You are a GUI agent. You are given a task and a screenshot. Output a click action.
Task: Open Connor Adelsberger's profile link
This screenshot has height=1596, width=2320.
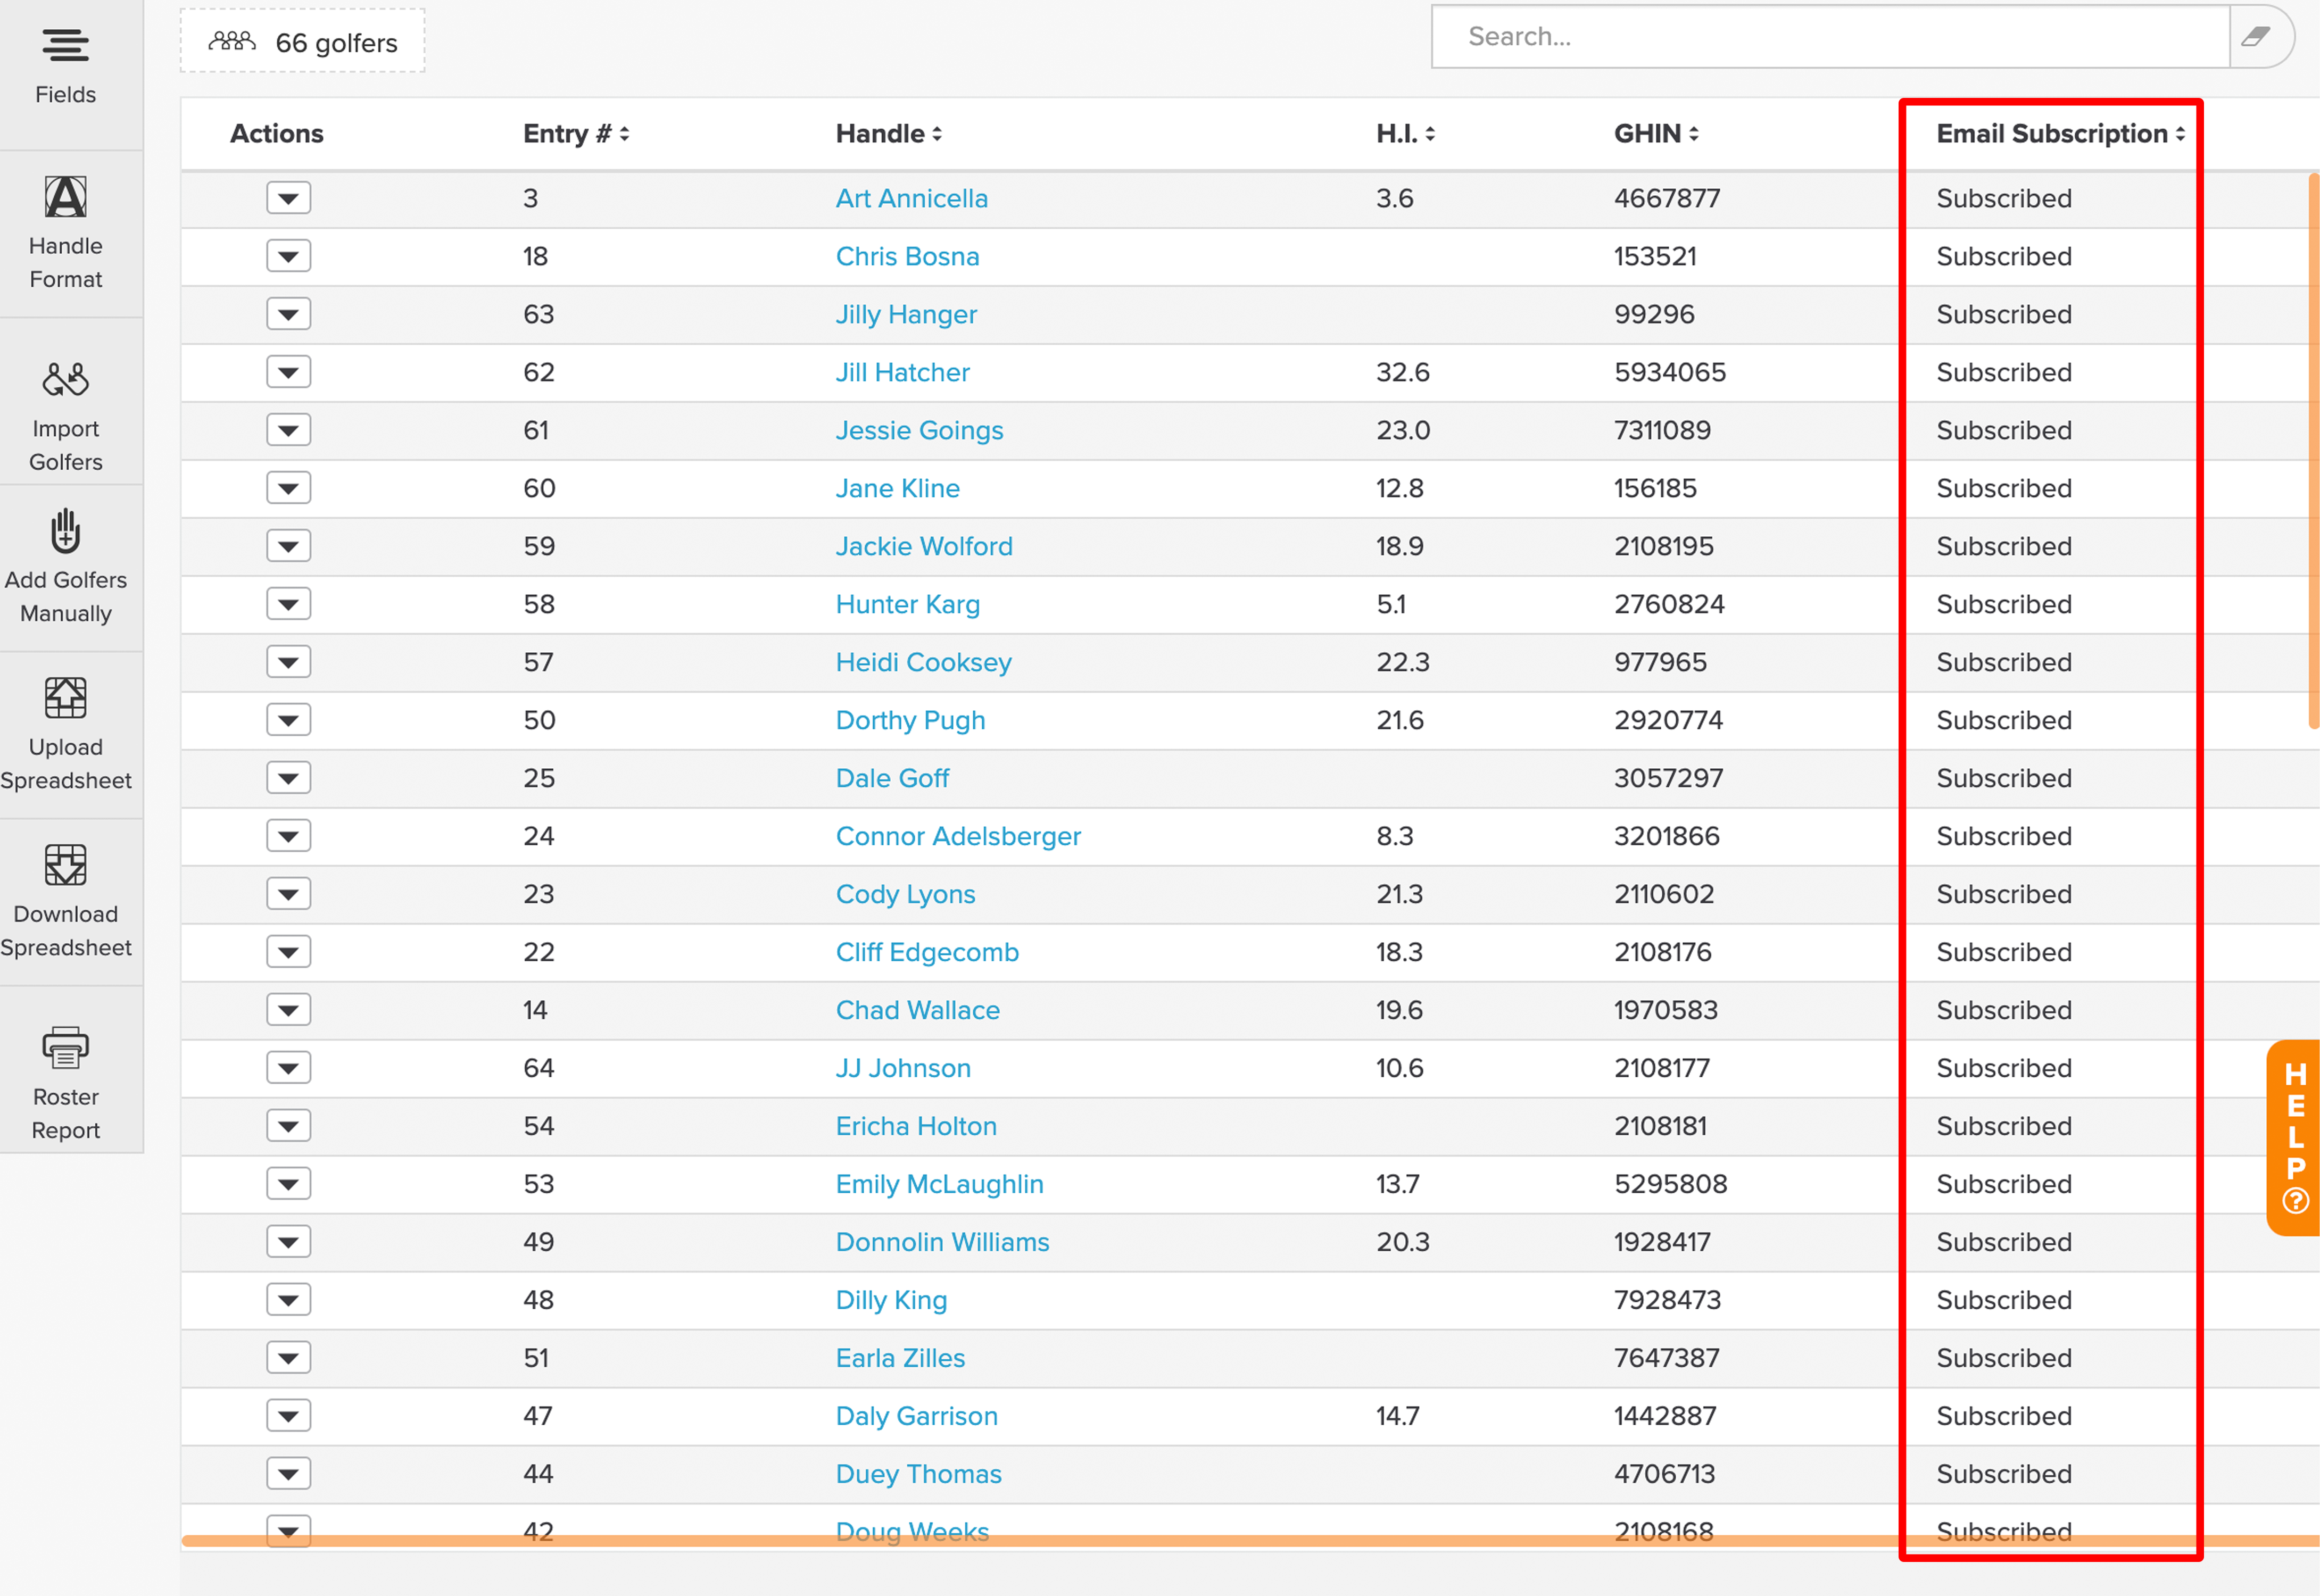pos(958,836)
